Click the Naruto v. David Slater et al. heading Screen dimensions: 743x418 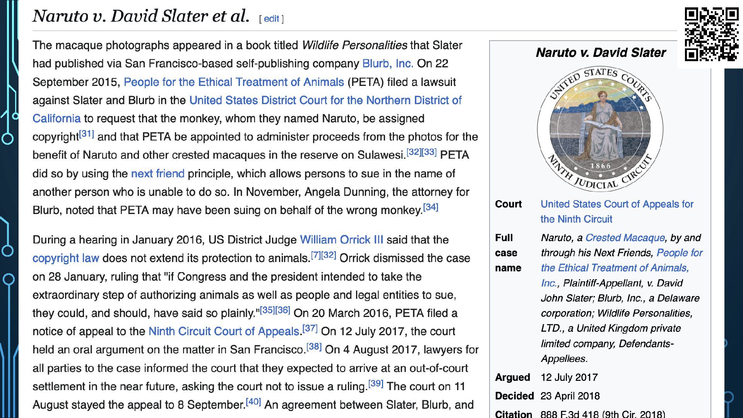click(x=141, y=16)
